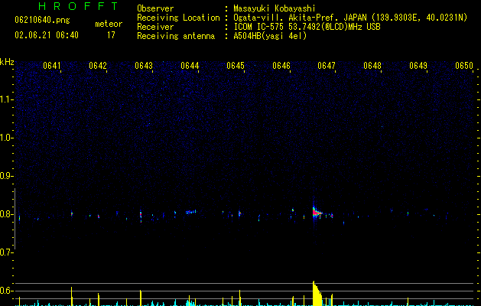This screenshot has height=306, width=481.
Task: Click the A504HB(yagi 4el) antenna text
Action: 270,36
